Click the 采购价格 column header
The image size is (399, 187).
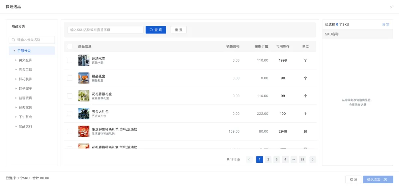pyautogui.click(x=261, y=46)
